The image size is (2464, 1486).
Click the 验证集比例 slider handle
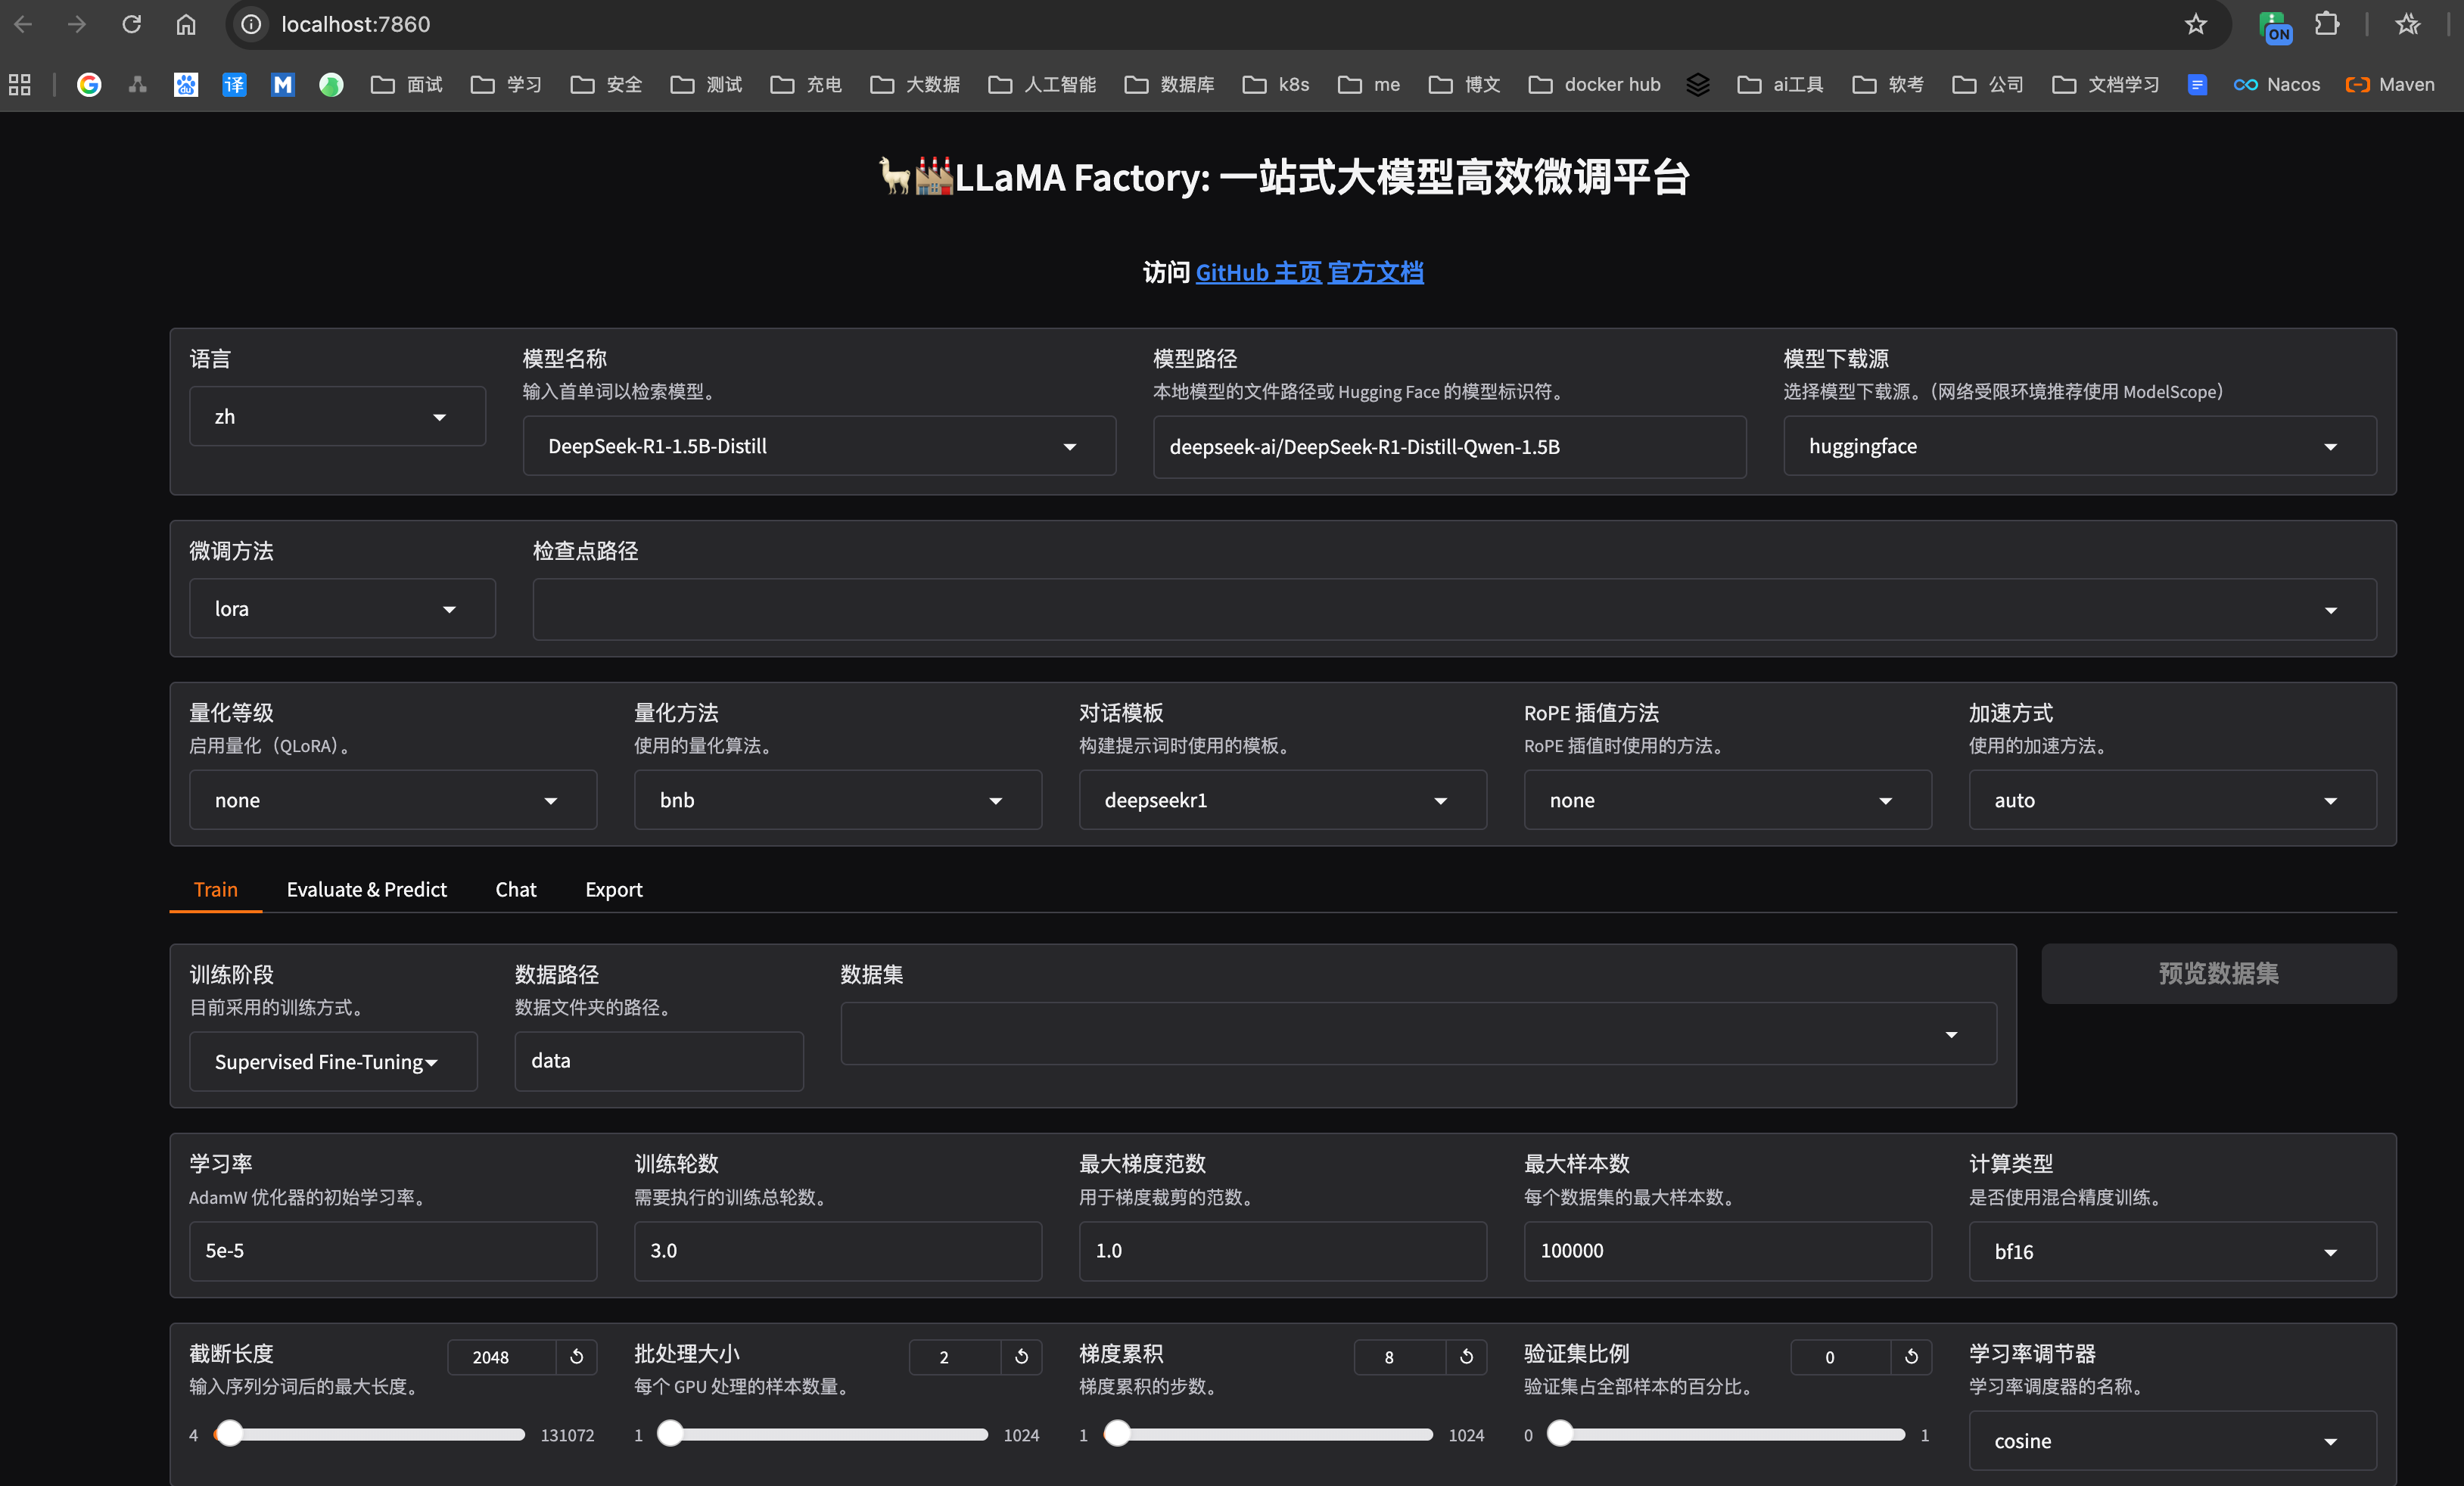point(1560,1434)
